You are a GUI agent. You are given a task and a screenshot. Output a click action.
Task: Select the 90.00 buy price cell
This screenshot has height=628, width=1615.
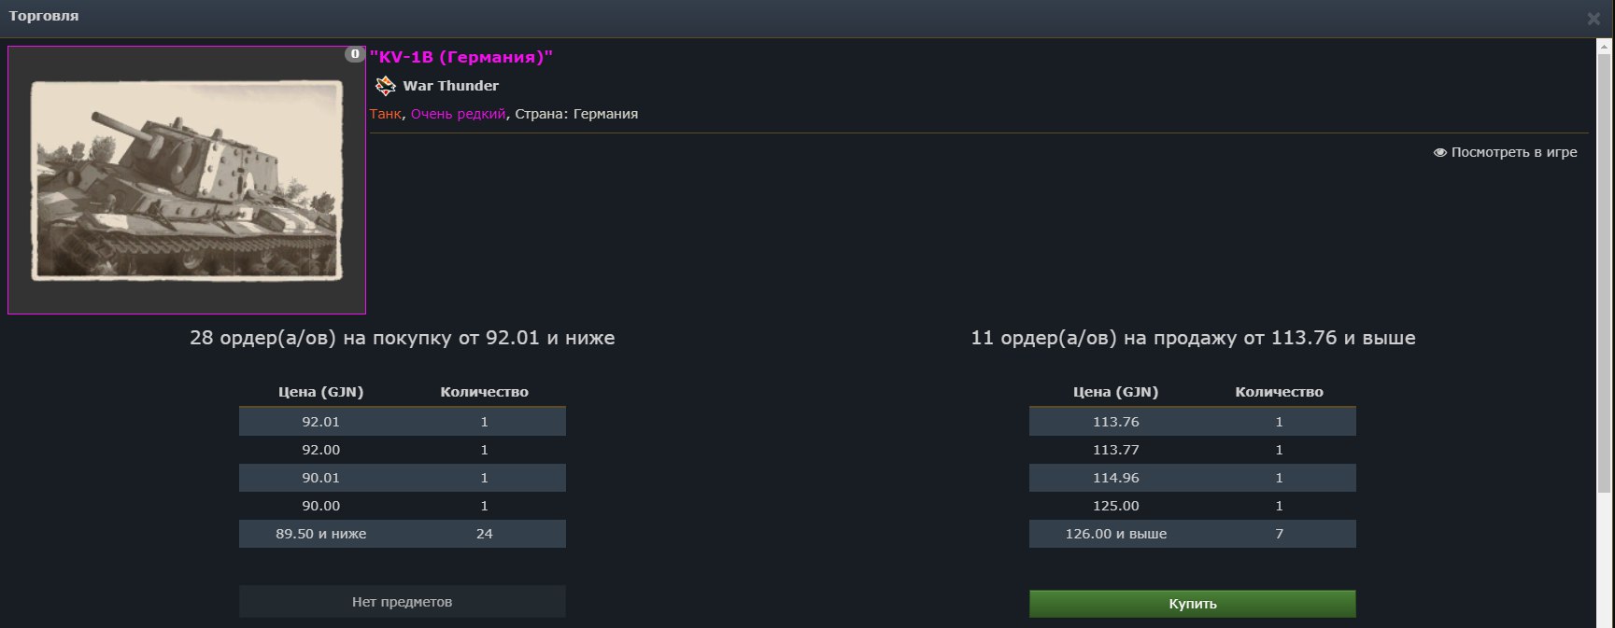tap(320, 506)
